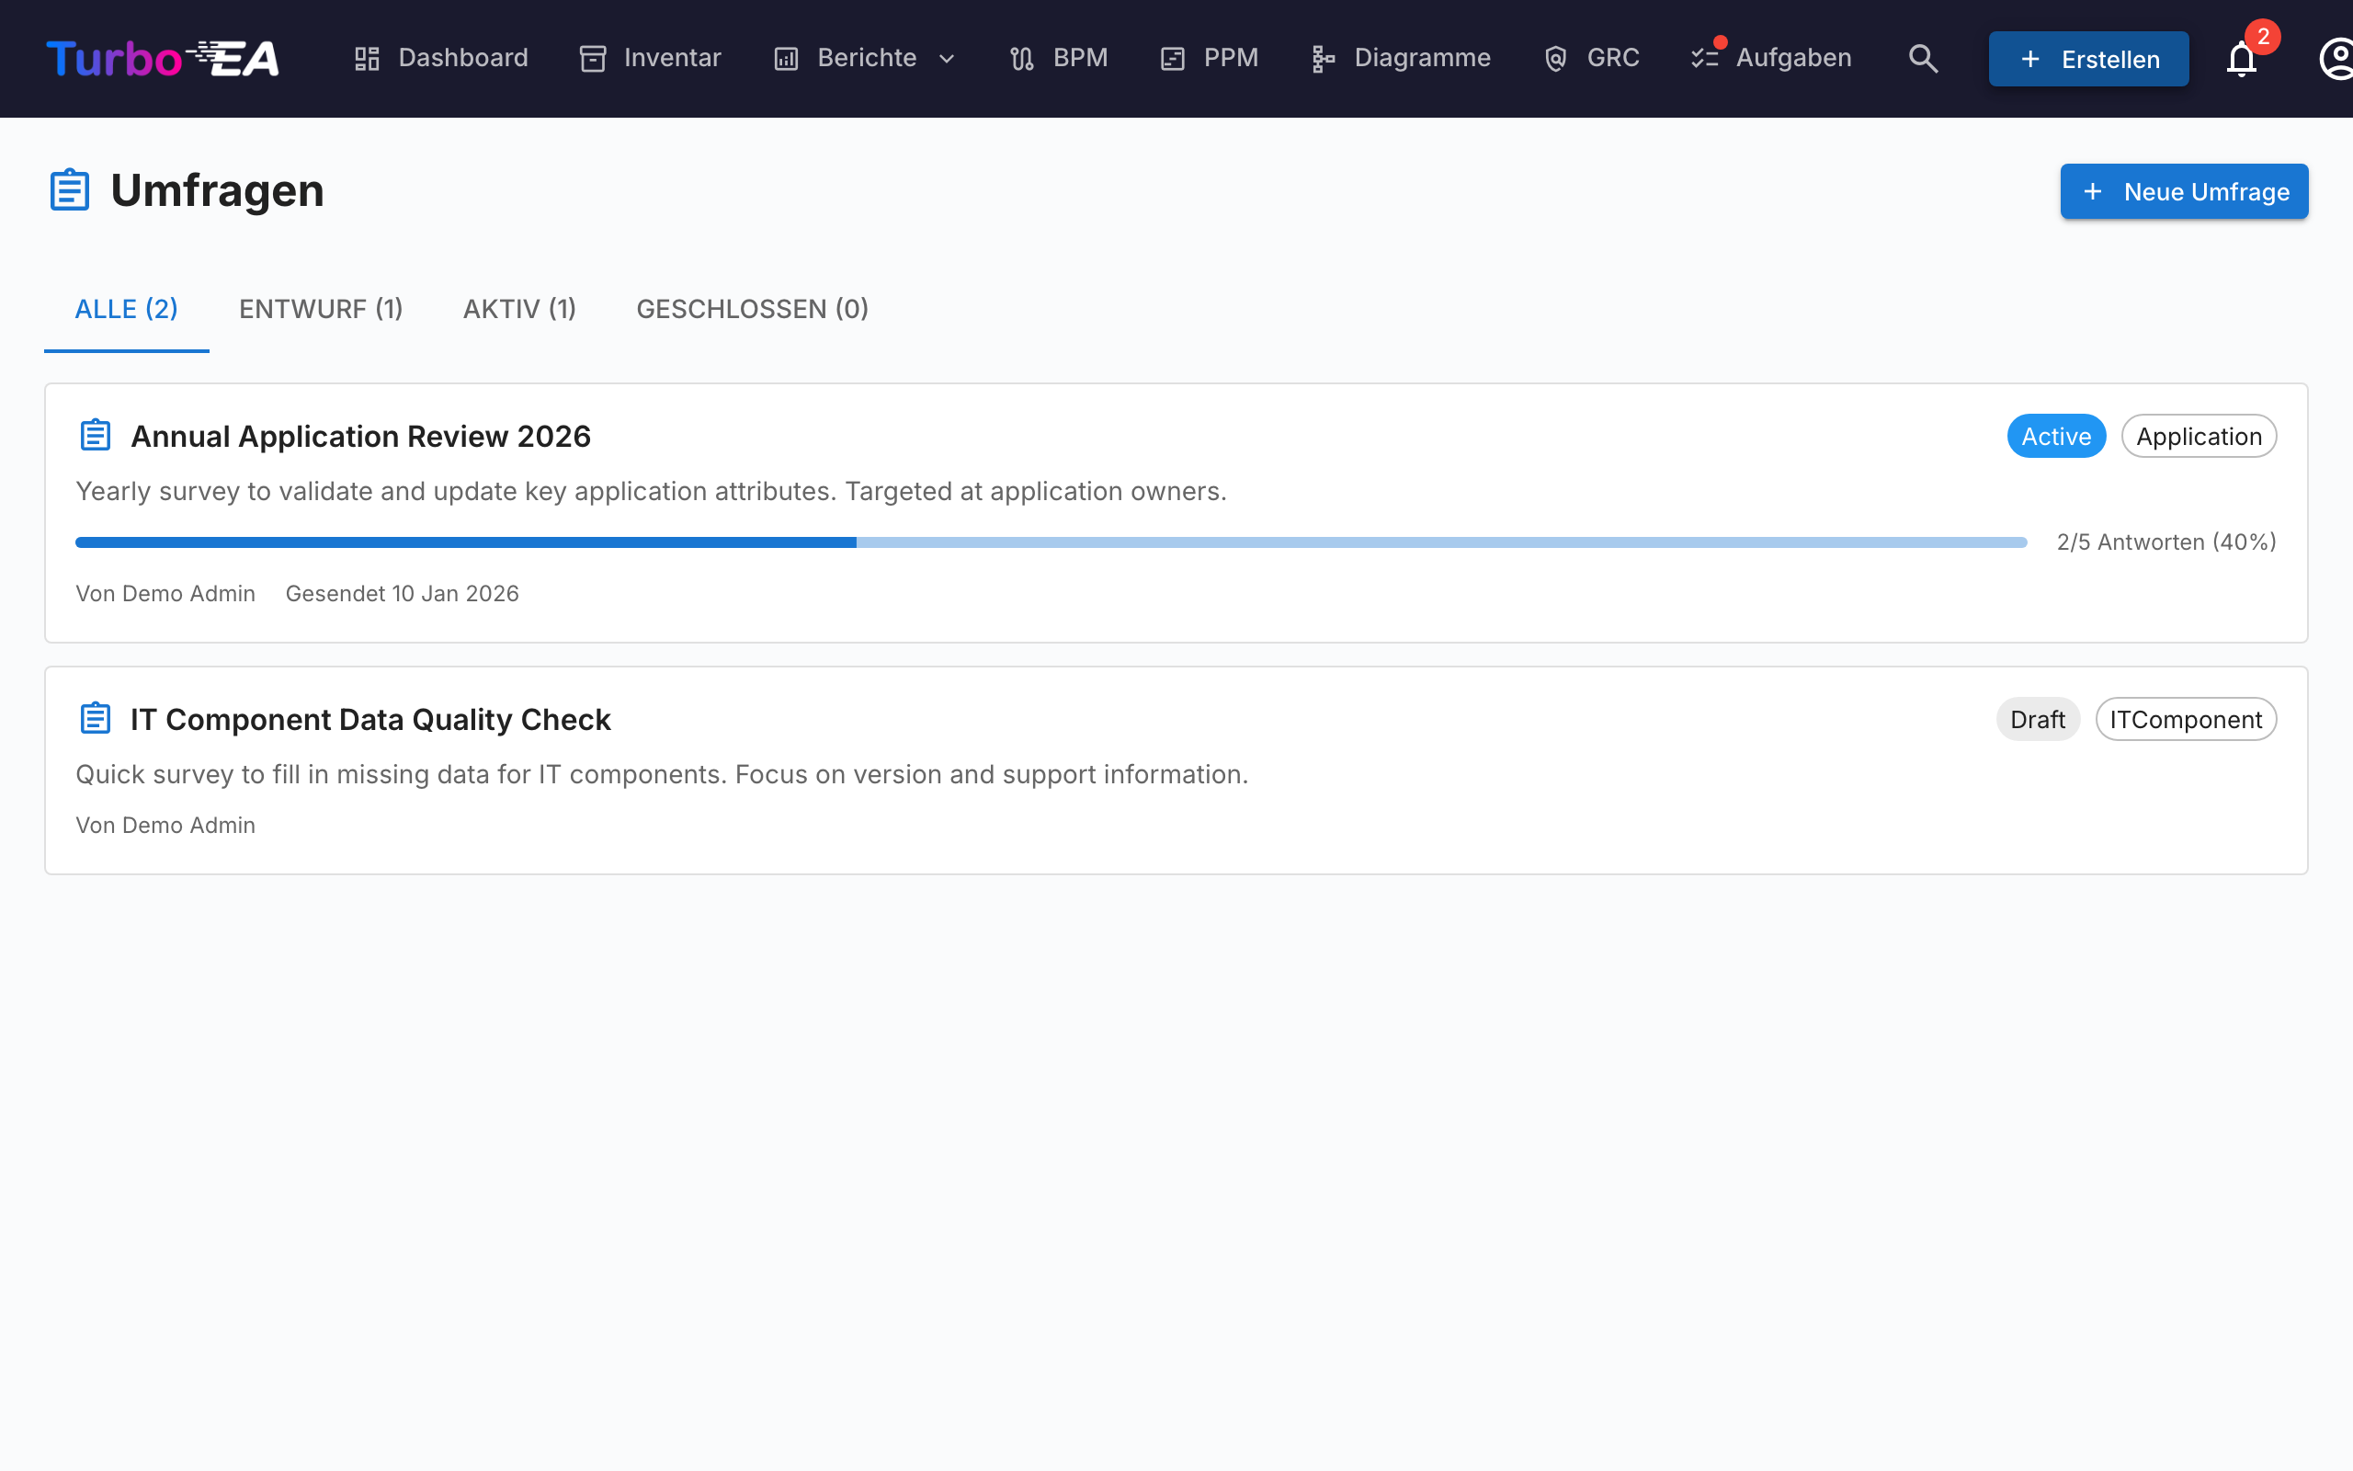Open the GRC shield menu item
This screenshot has width=2353, height=1471.
coord(1591,58)
